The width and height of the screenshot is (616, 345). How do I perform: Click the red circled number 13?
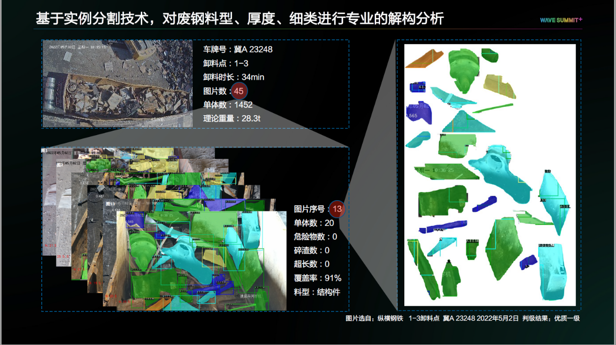337,209
